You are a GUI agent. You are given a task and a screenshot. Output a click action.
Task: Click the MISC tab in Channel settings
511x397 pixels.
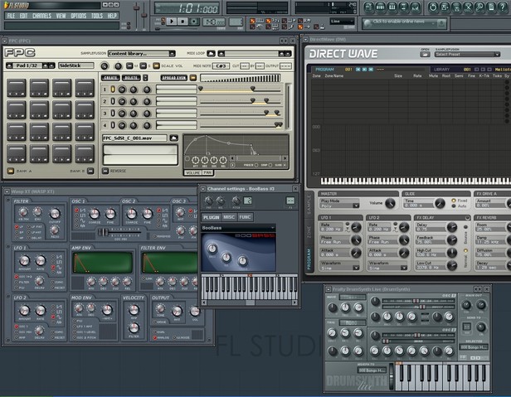click(230, 216)
